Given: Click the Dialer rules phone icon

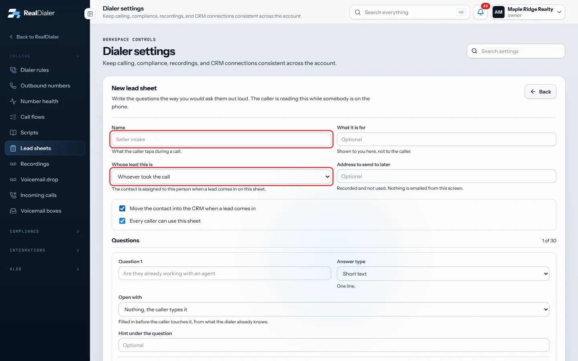Looking at the screenshot, I should coord(13,70).
